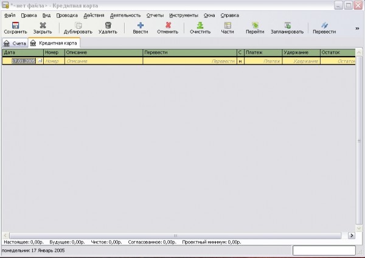
Task: Switch to the Счета tab
Action: click(x=15, y=43)
